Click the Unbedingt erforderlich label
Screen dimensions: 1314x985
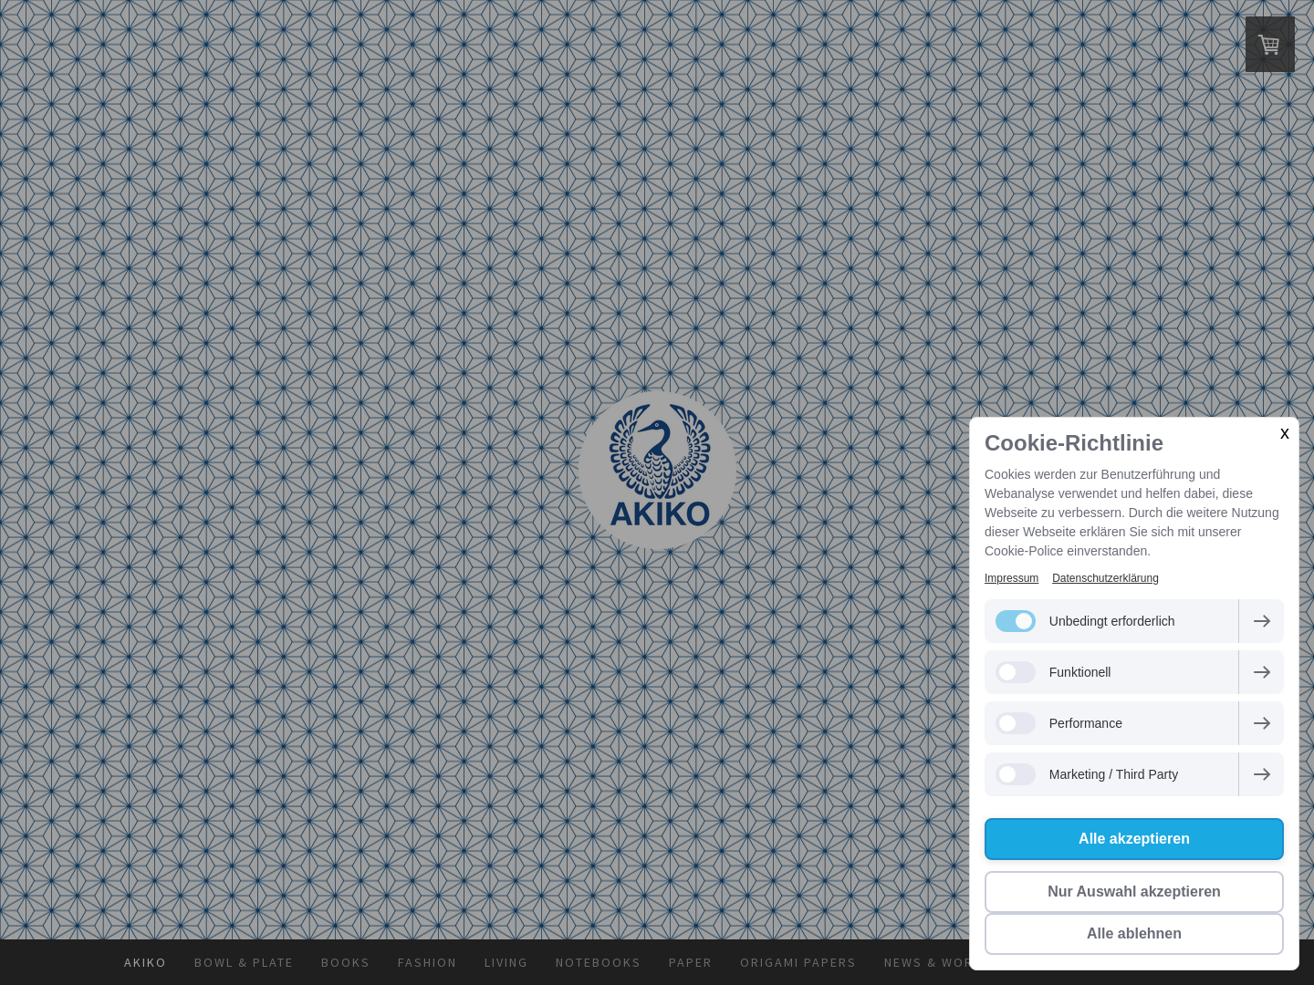click(1112, 621)
